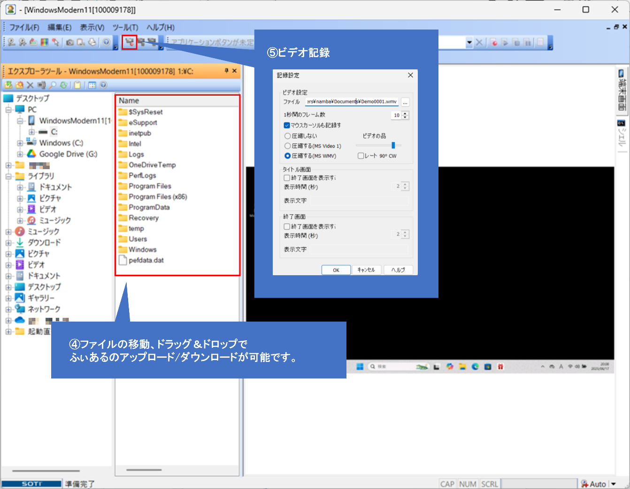This screenshot has width=630, height=489.
Task: Collapse the ライブラリ tree node
Action: pos(8,176)
